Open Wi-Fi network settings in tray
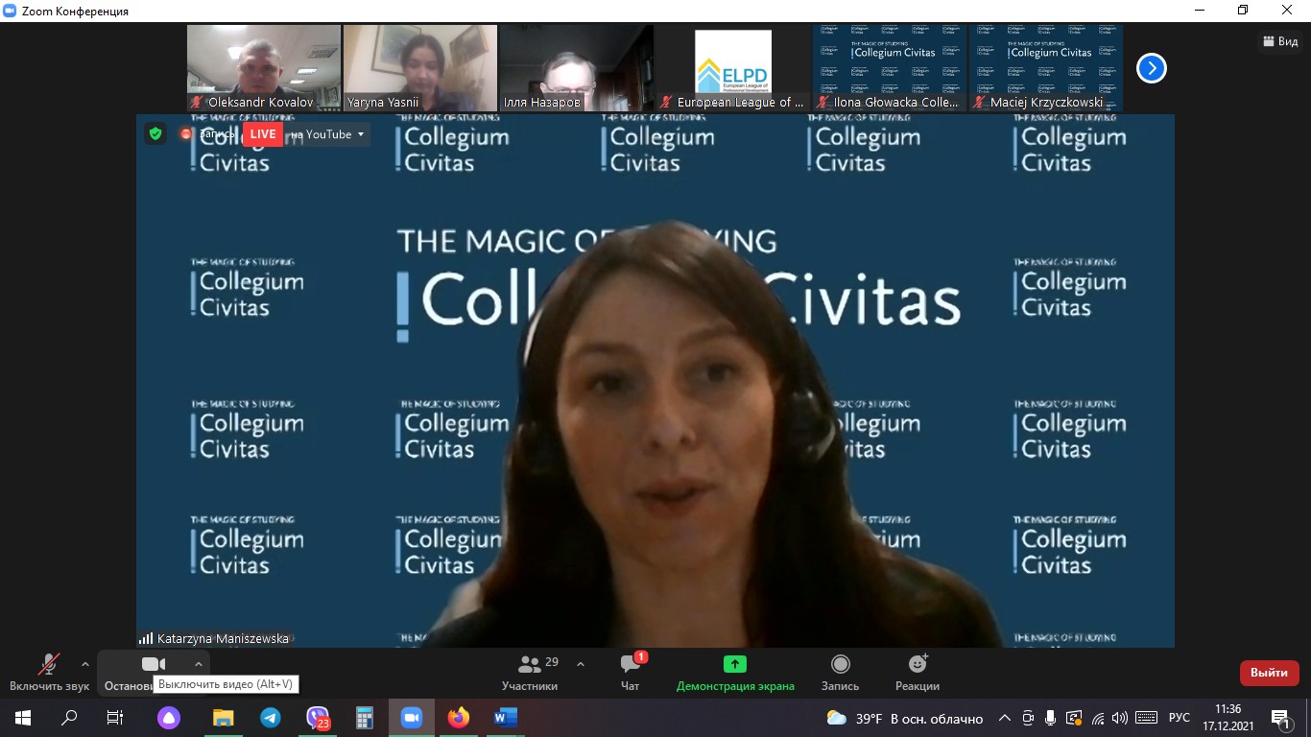This screenshot has height=737, width=1311. coord(1098,718)
